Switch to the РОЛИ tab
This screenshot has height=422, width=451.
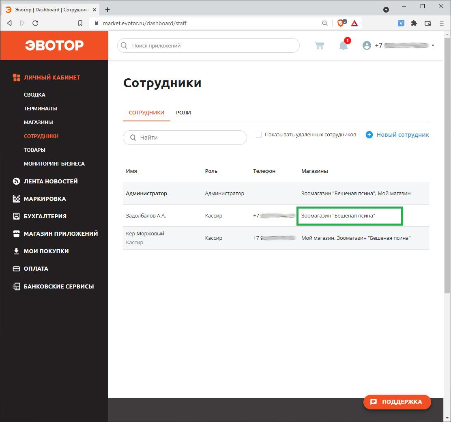click(183, 113)
